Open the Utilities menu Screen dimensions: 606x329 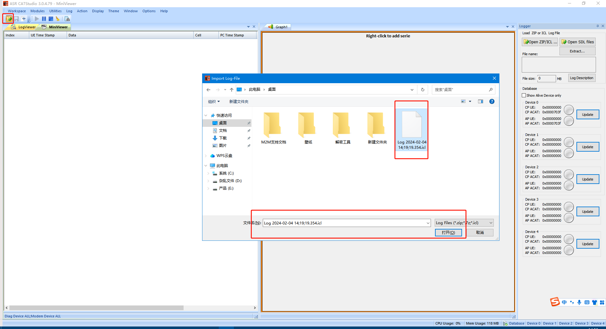click(x=55, y=11)
